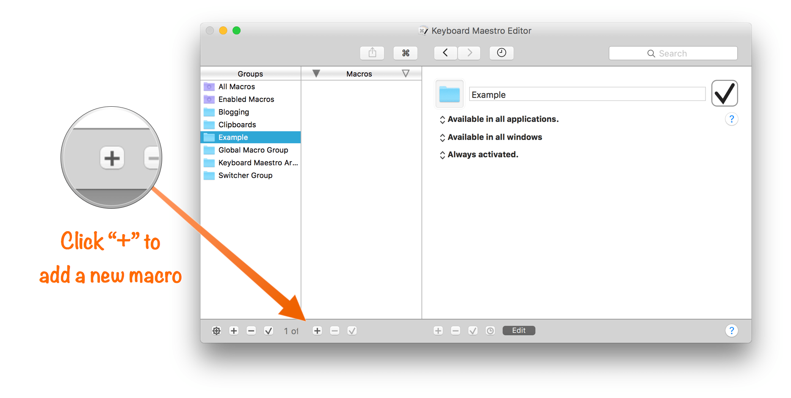The width and height of the screenshot is (791, 398).
Task: Click outlined sort triangle in Macros header
Action: (406, 74)
